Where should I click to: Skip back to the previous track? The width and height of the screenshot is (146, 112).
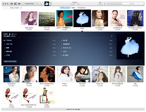coord(11,4)
